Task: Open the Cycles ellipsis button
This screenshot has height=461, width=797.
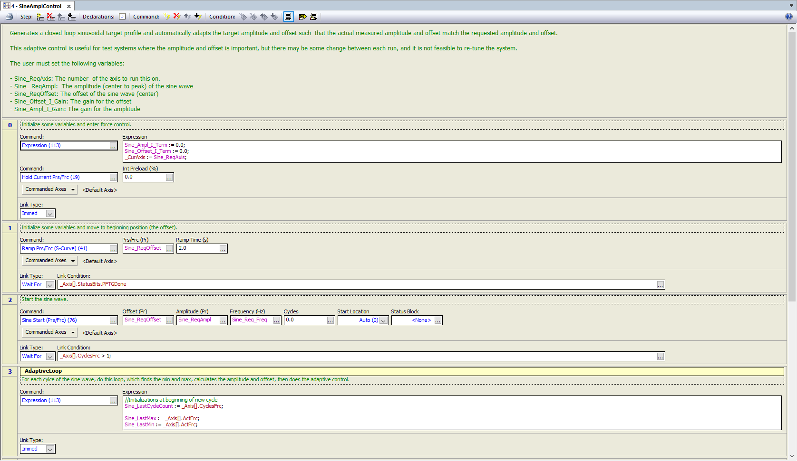Action: (330, 320)
